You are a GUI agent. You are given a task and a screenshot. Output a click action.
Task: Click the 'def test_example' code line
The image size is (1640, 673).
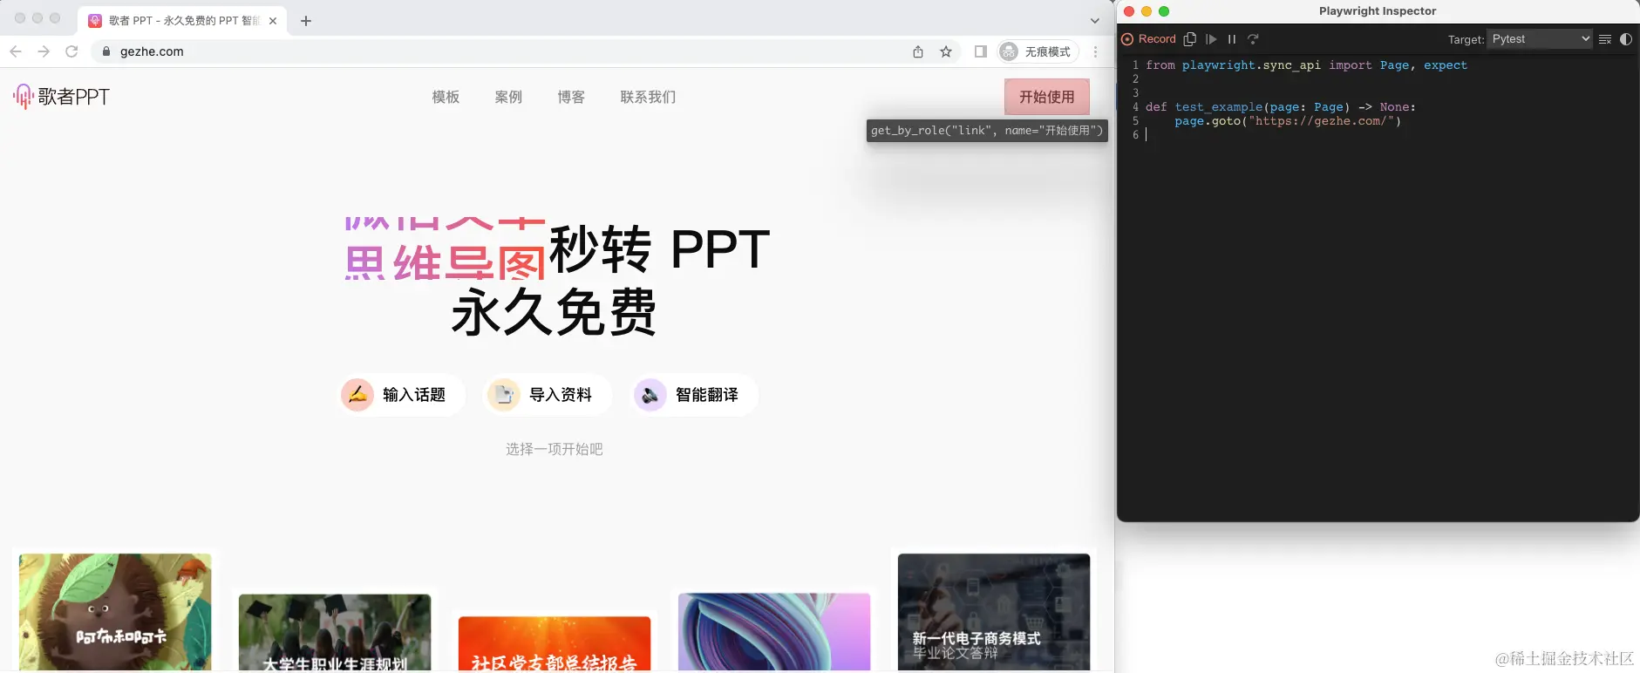pos(1280,107)
